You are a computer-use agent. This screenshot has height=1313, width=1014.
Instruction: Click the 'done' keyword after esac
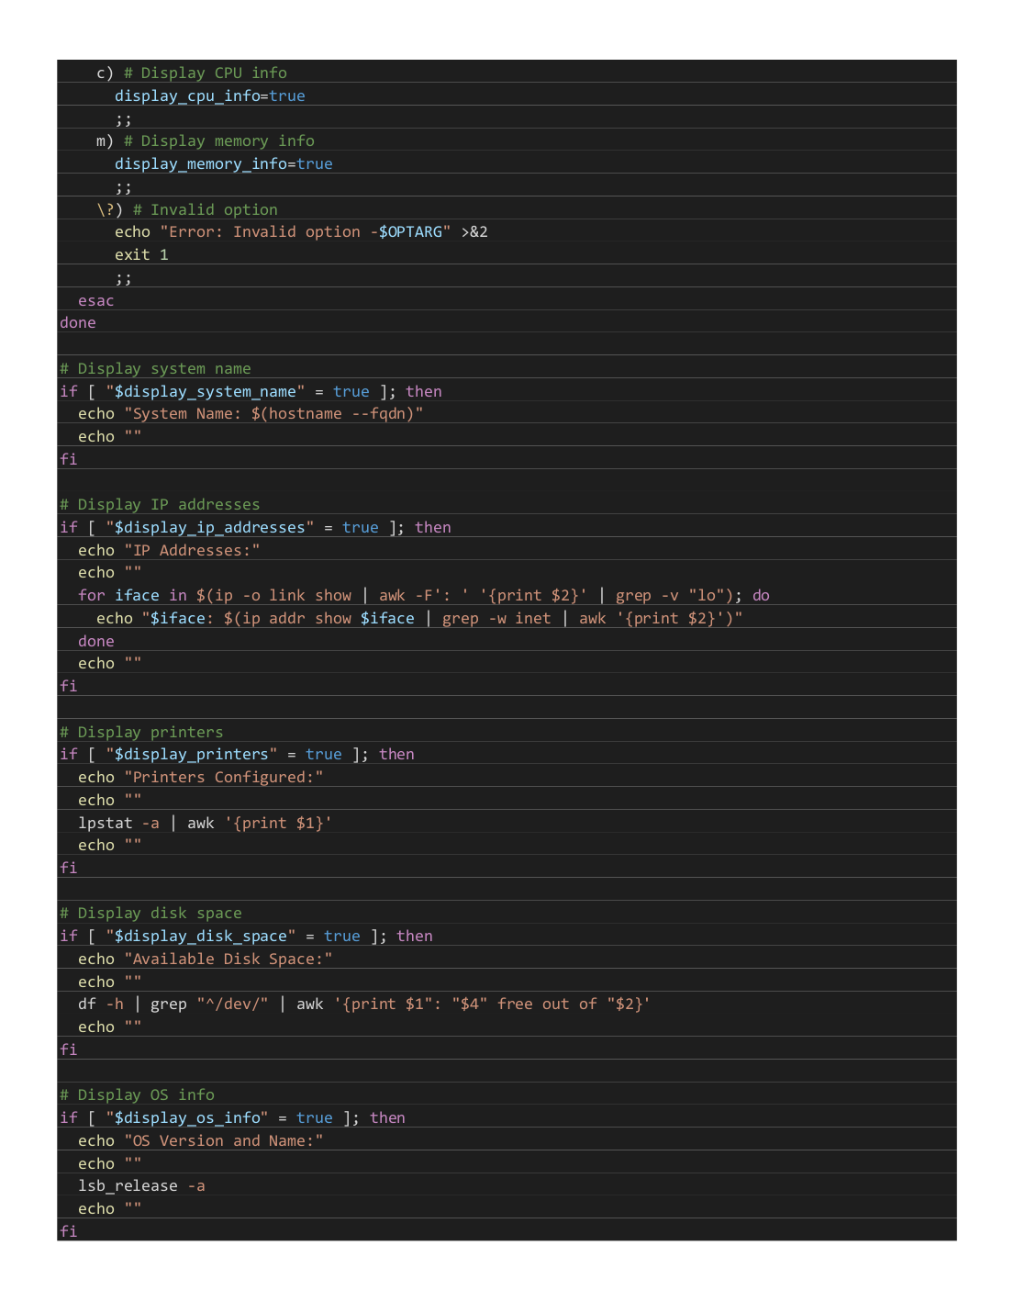pos(77,322)
